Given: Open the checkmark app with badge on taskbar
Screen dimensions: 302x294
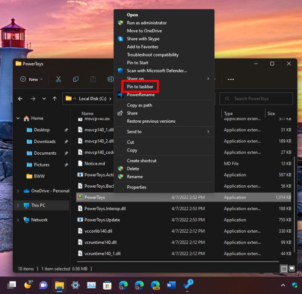Looking at the screenshot, I should 188,285.
